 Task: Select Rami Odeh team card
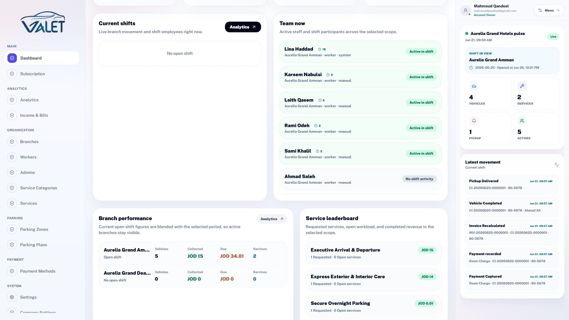360,128
